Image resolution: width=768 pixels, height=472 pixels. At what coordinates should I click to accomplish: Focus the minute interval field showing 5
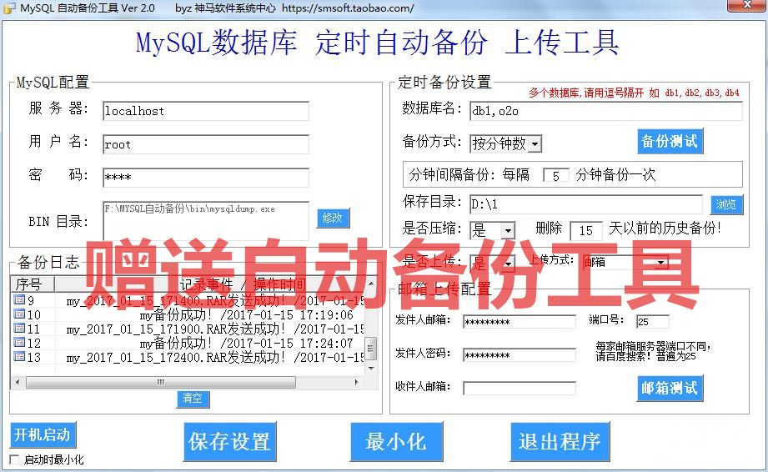point(556,176)
